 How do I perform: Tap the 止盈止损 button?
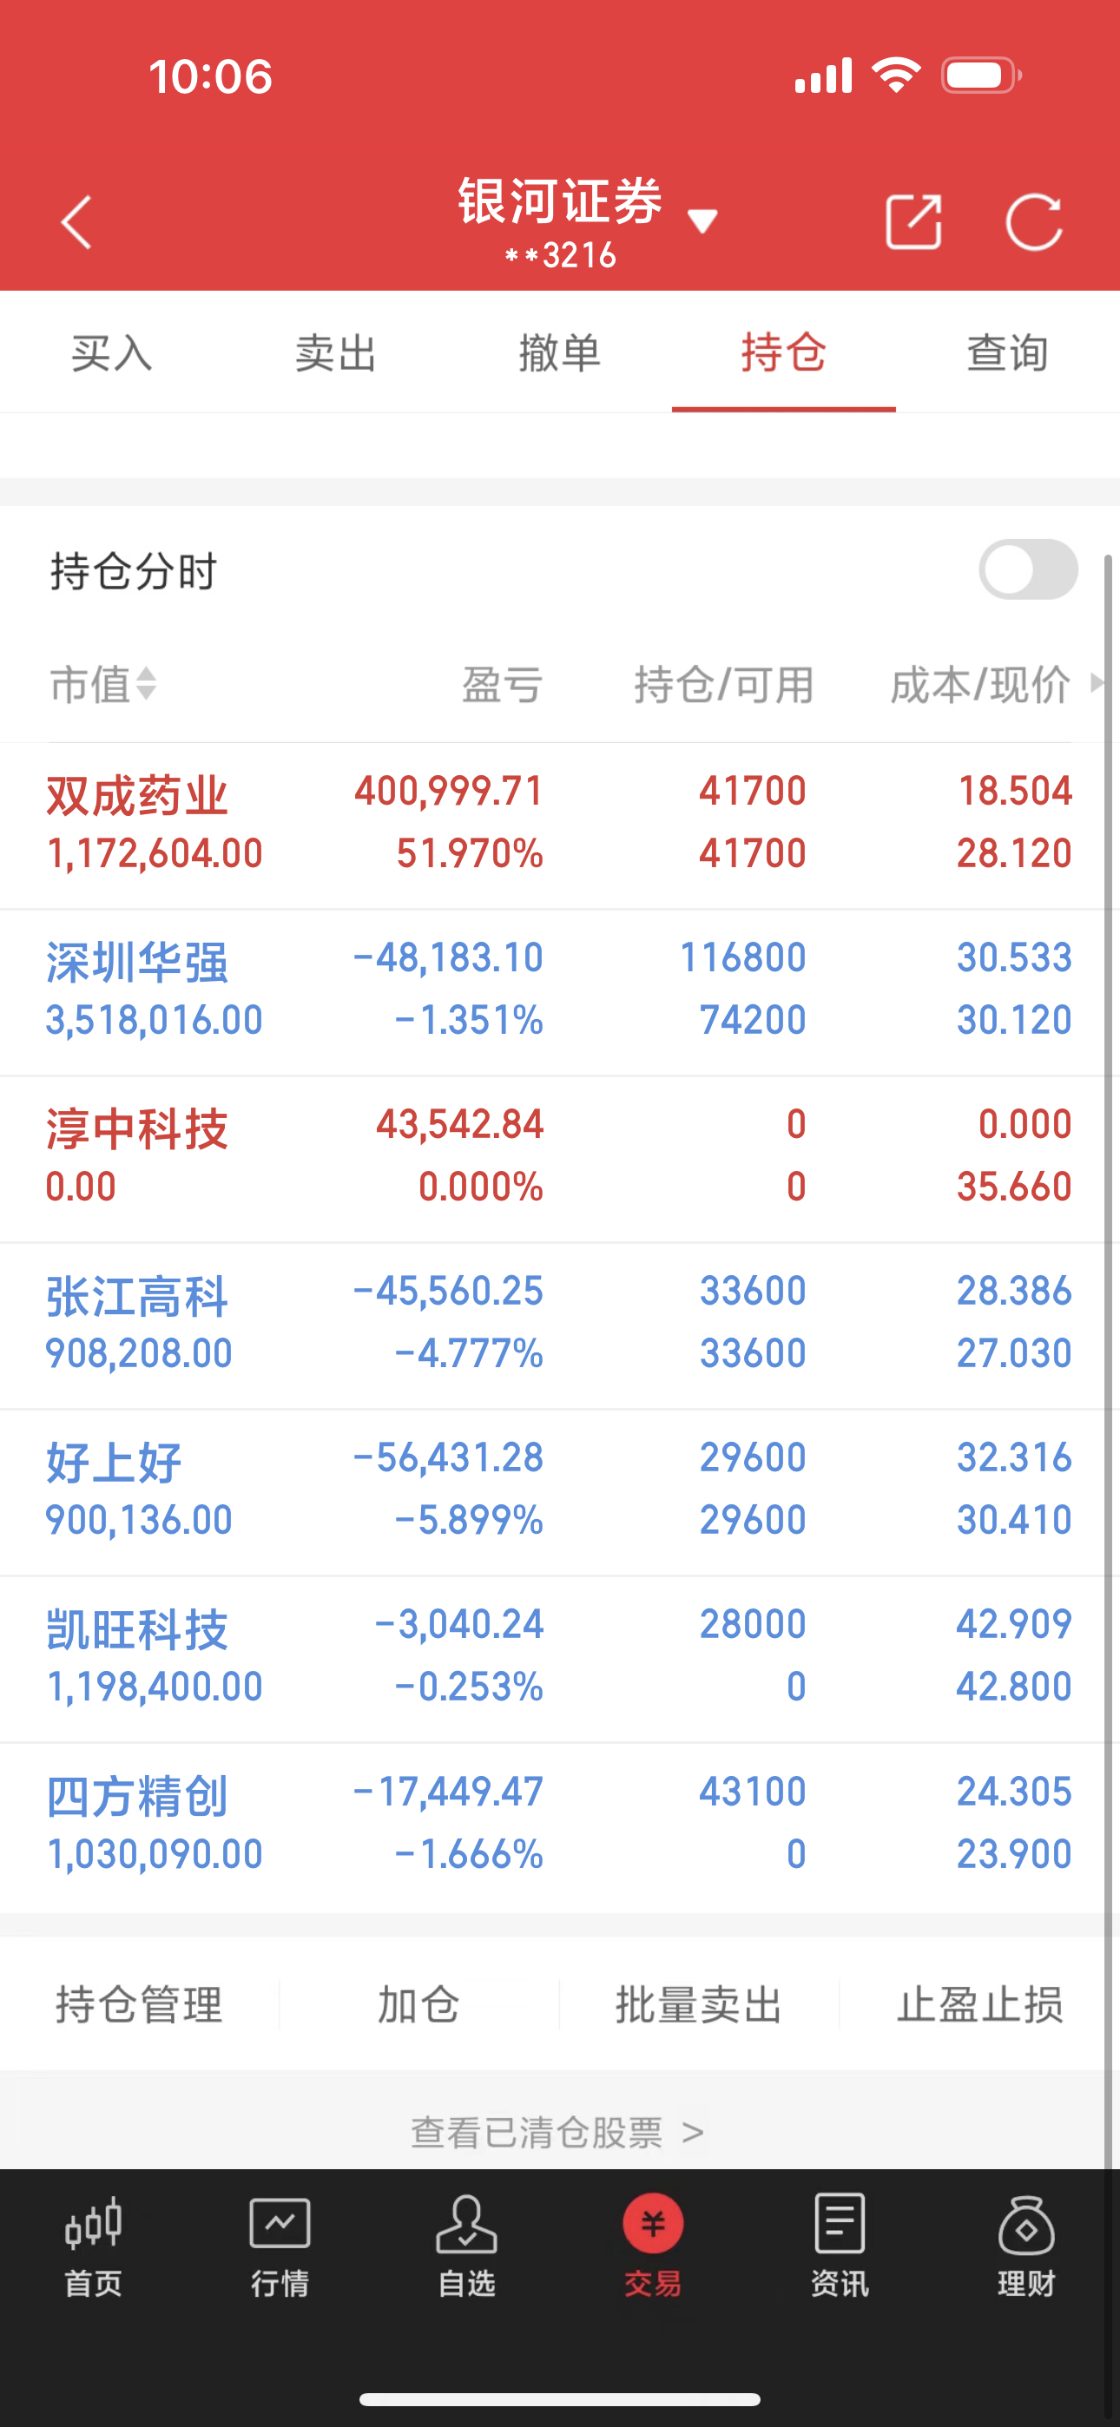tap(979, 2004)
